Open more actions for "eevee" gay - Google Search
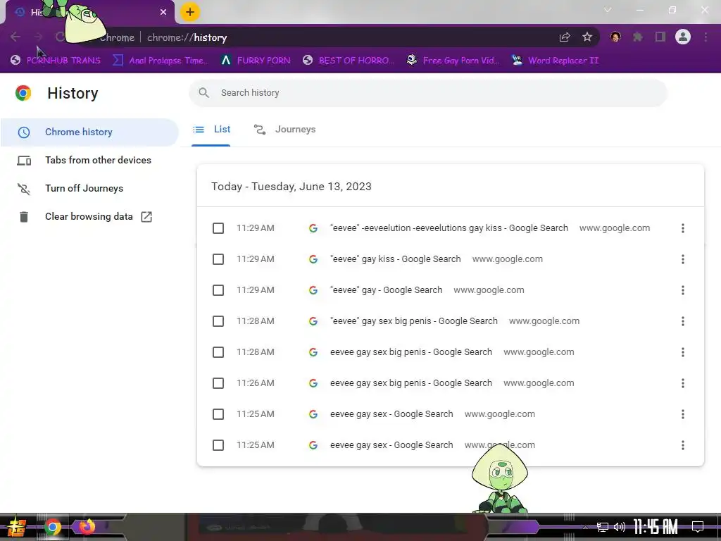The width and height of the screenshot is (721, 541). click(x=683, y=290)
